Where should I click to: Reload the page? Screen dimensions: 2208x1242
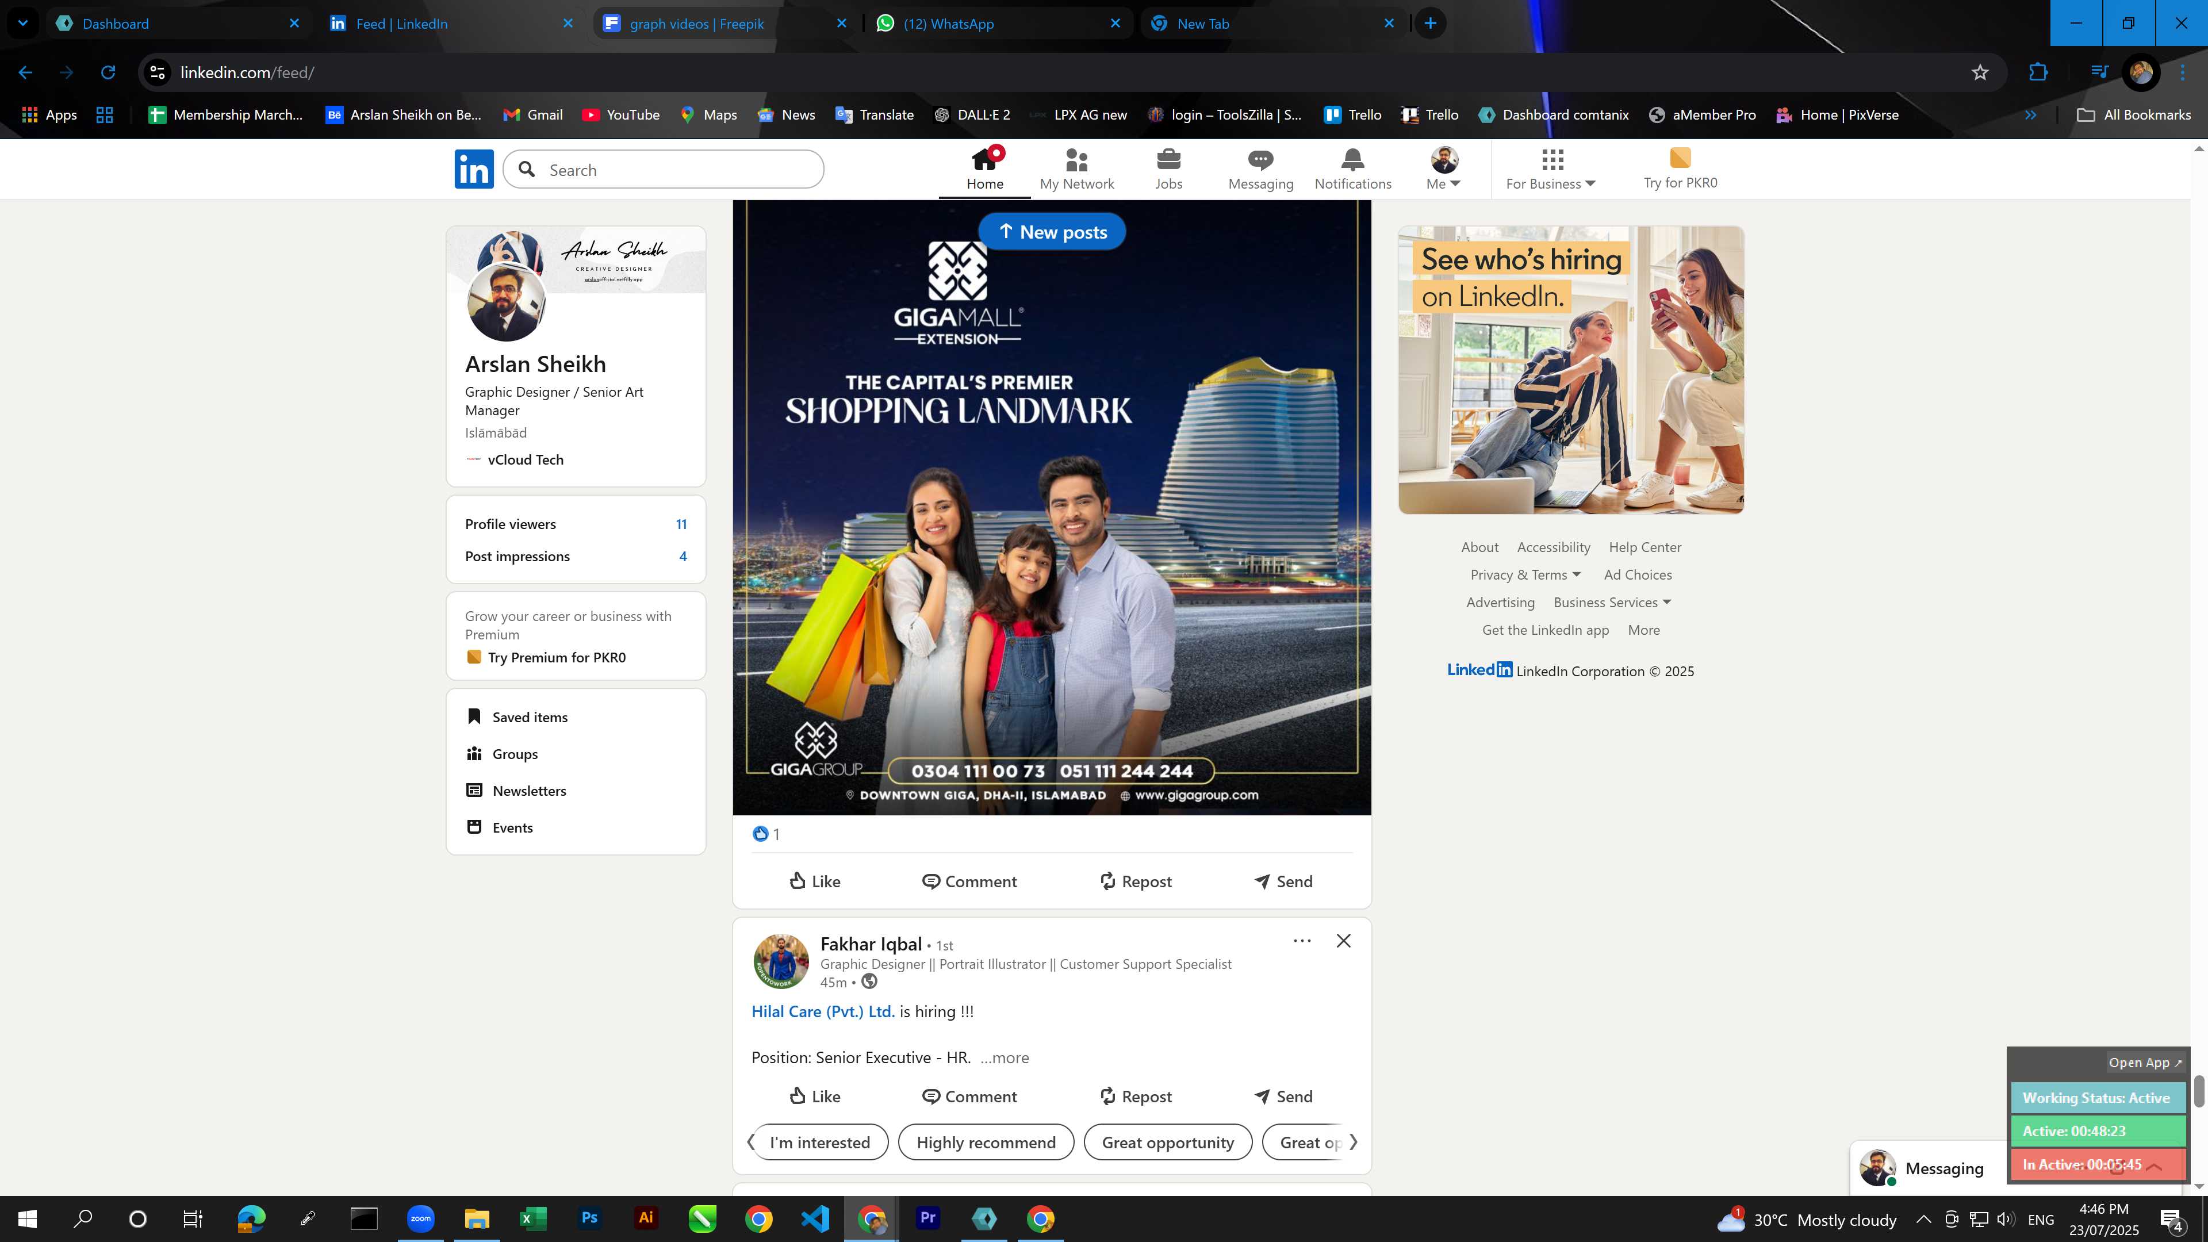click(x=108, y=73)
